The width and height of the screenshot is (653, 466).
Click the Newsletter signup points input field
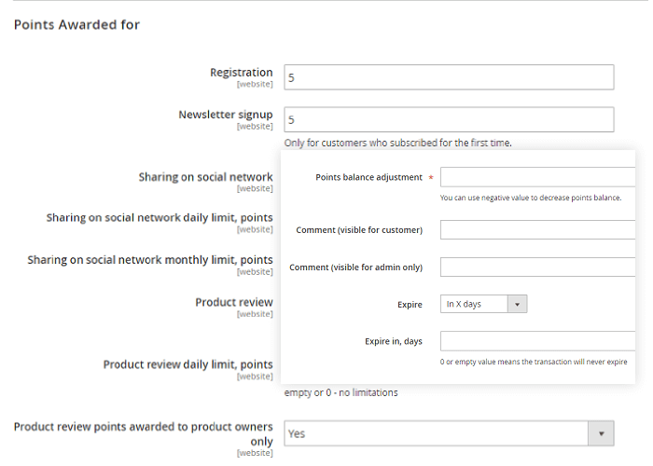point(449,119)
